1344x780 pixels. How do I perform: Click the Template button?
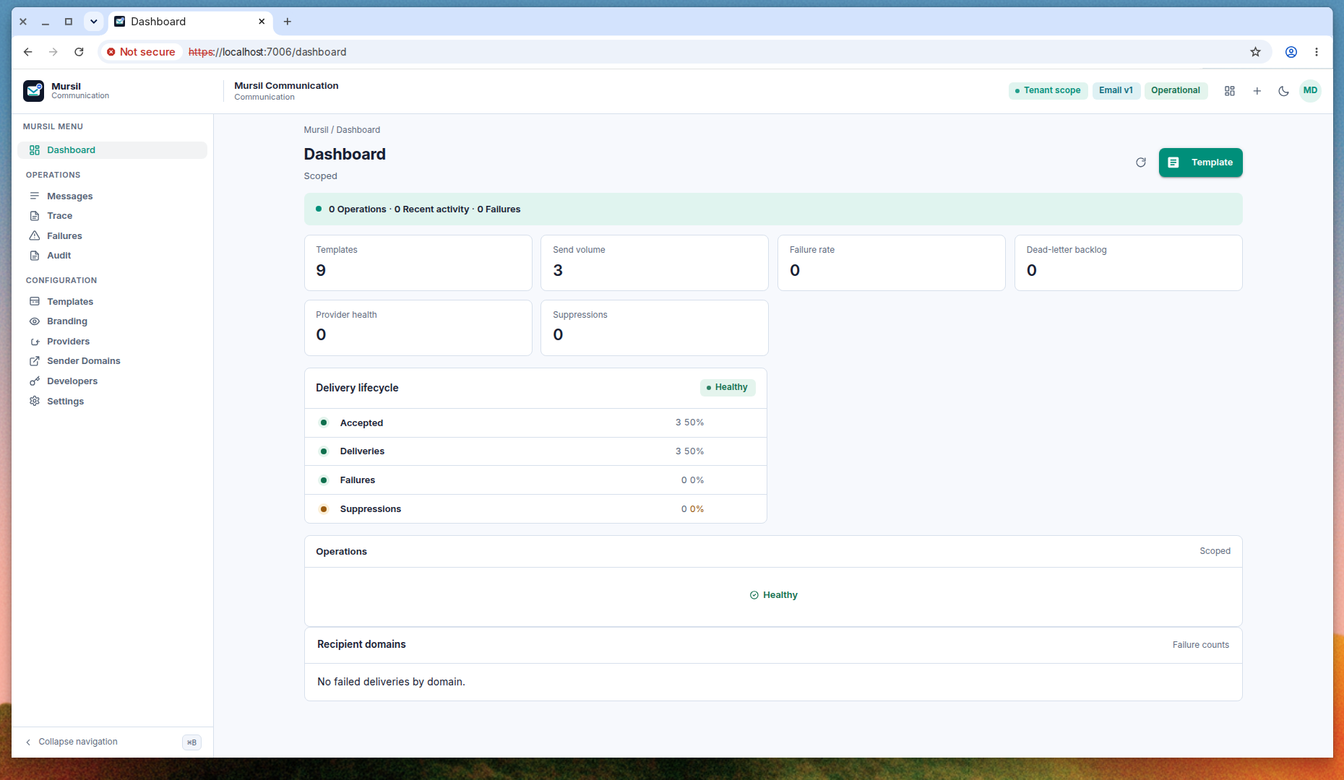point(1201,162)
